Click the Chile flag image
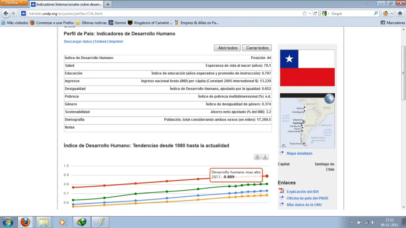The height and width of the screenshot is (228, 406). click(307, 68)
